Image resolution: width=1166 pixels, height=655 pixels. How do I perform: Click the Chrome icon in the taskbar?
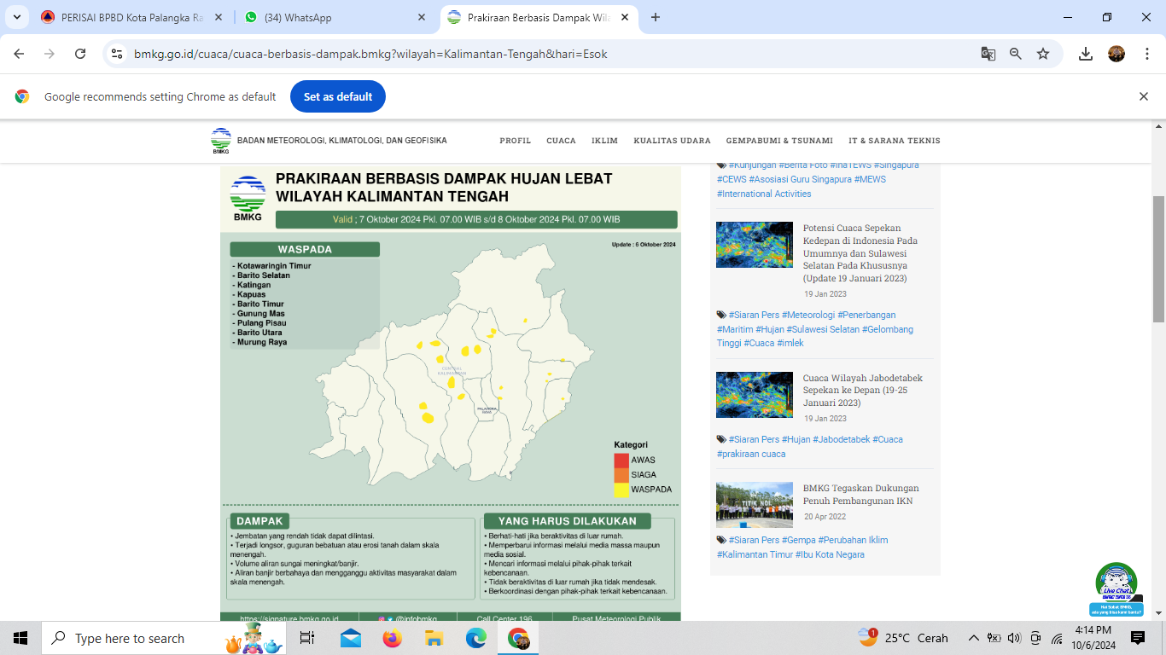click(x=517, y=638)
